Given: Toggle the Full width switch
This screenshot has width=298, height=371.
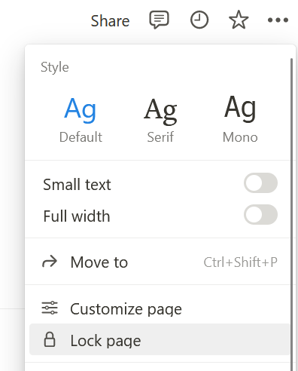Looking at the screenshot, I should 260,215.
